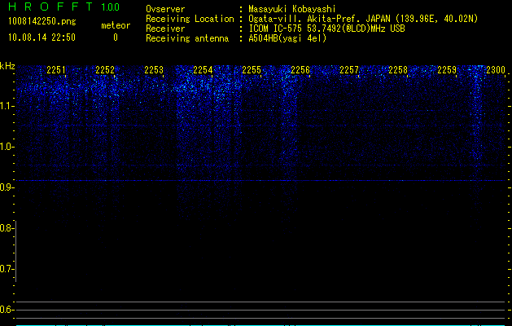Click the meteor count value 0
Image resolution: width=512 pixels, height=326 pixels.
(x=116, y=37)
